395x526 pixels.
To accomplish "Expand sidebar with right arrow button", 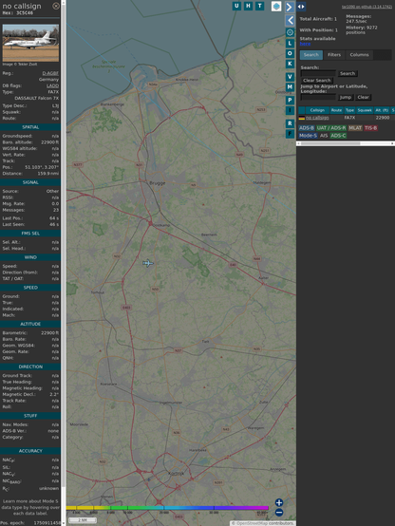I will point(290,7).
